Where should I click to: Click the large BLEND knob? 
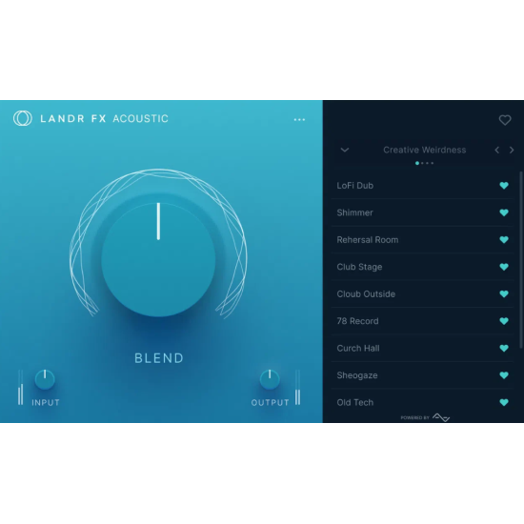[x=158, y=260]
